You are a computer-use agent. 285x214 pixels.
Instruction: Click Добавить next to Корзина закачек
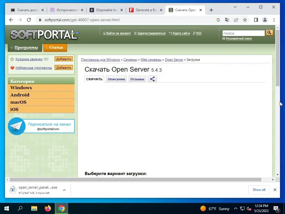coord(64,59)
